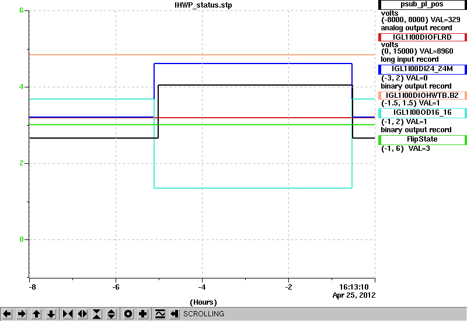Click the date Apr 25, 2012 label
The height and width of the screenshot is (321, 467).
(354, 295)
